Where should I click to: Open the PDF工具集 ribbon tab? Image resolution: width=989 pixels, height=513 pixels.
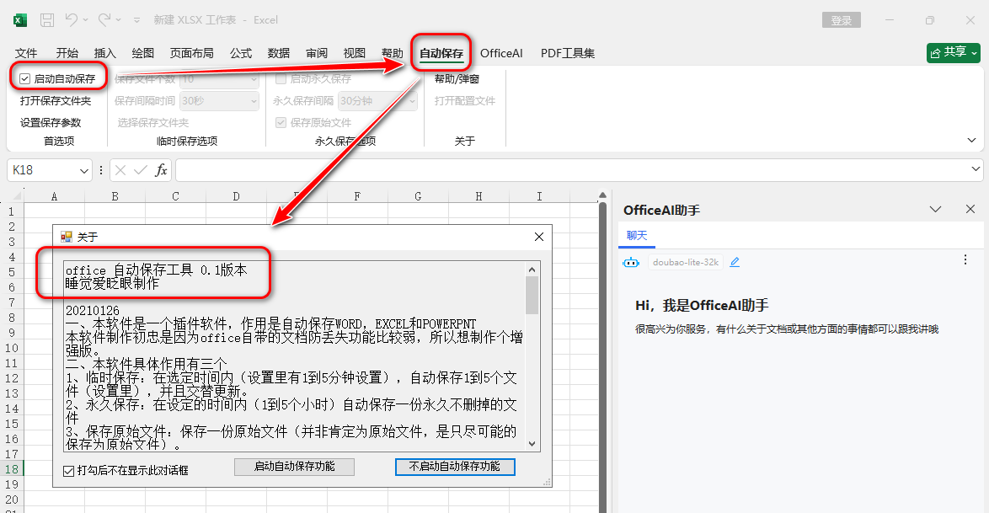568,53
